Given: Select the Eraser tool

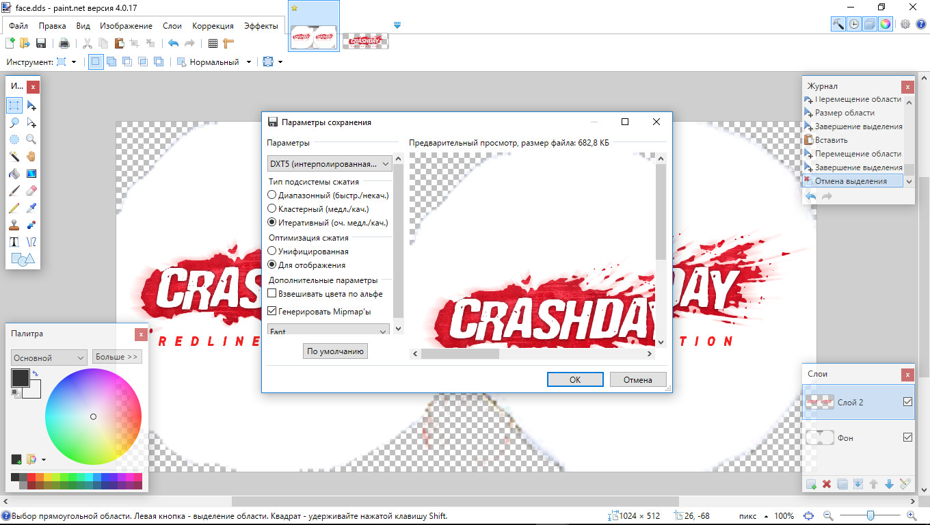Looking at the screenshot, I should point(31,191).
